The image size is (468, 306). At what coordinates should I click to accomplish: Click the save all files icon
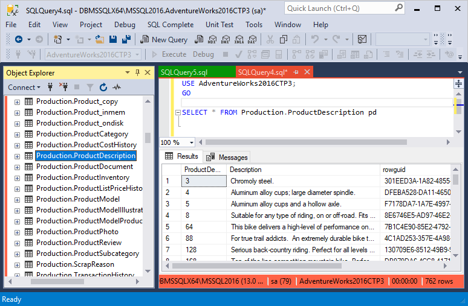(126, 39)
